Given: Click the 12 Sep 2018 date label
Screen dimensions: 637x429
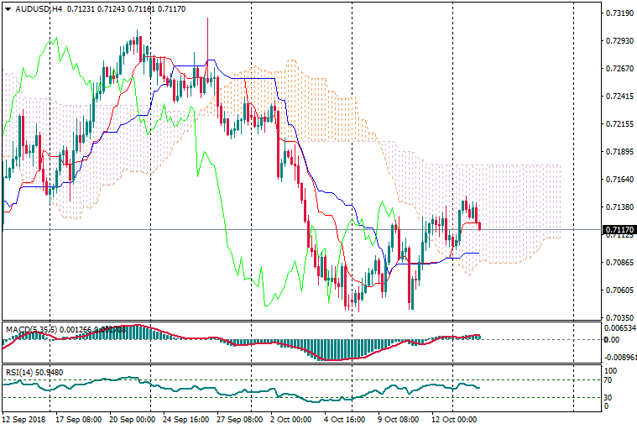Looking at the screenshot, I should coord(24,418).
